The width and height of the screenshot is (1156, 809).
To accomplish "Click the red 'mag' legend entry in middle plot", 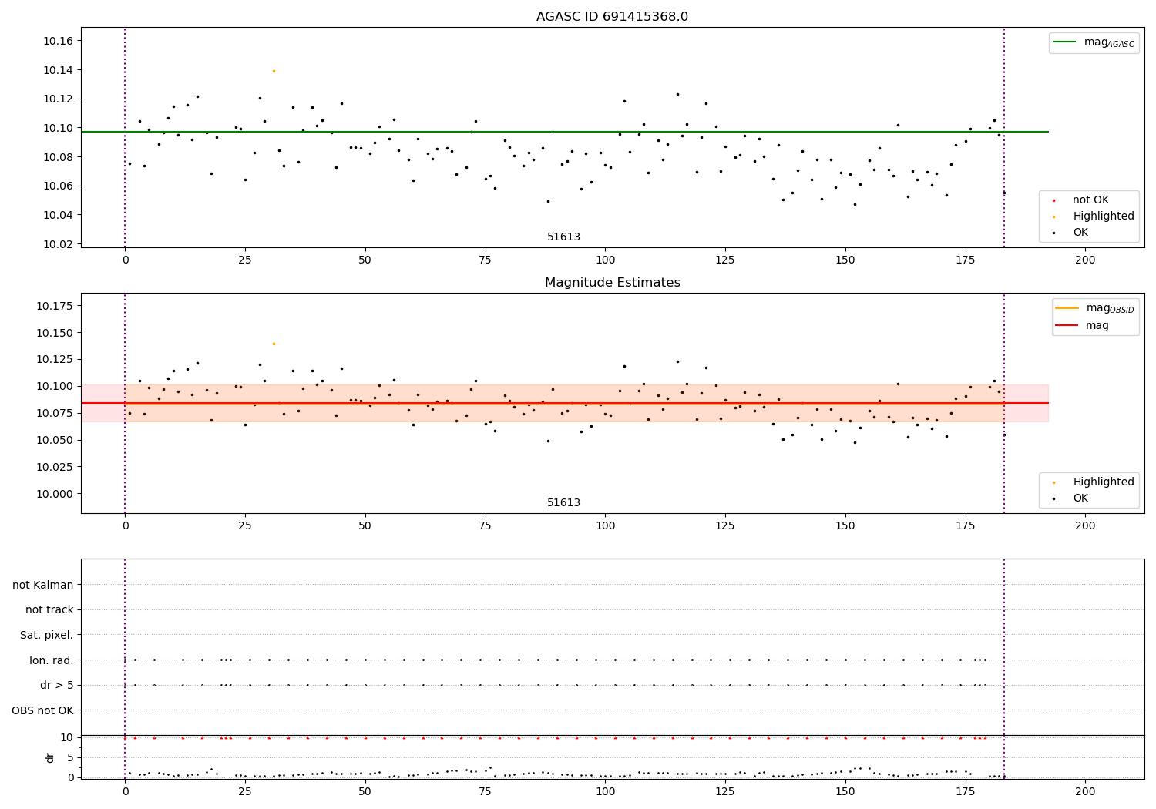I will 1083,326.
